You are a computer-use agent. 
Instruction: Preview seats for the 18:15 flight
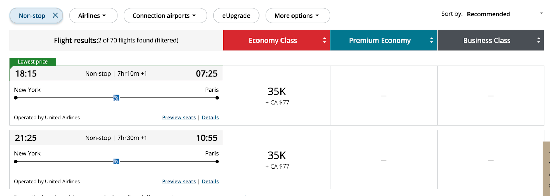coord(179,118)
